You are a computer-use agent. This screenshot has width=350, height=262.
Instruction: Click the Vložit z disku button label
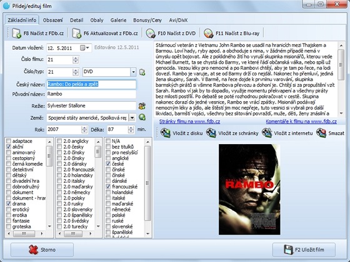click(x=187, y=133)
